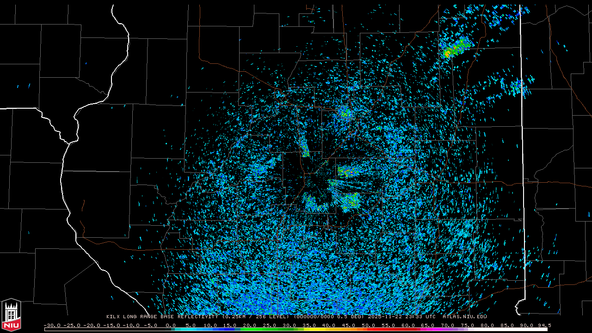Image resolution: width=592 pixels, height=333 pixels.
Task: Click the orange-red storm core in the northeast
Action: 447,54
